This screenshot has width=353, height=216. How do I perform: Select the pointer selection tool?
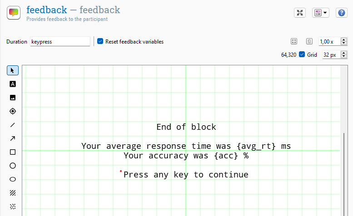point(13,70)
